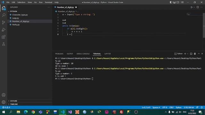Open the Terminal menu
205x115 pixels.
(48, 2)
